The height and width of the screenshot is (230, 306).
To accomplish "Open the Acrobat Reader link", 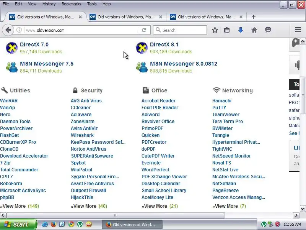I will pos(158,101).
